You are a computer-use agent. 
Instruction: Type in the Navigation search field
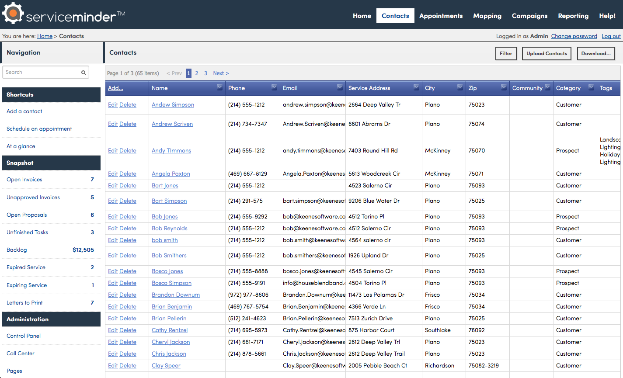[42, 73]
